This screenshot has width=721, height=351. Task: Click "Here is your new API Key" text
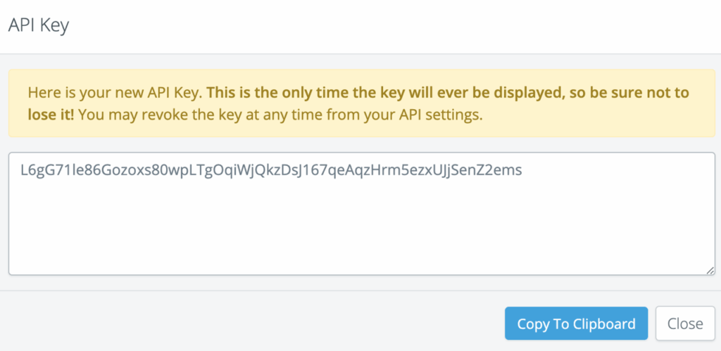[115, 93]
